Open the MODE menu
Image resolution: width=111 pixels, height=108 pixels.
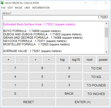(x=19, y=8)
